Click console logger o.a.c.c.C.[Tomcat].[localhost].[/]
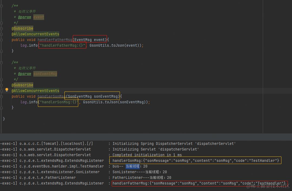 coord(56,144)
